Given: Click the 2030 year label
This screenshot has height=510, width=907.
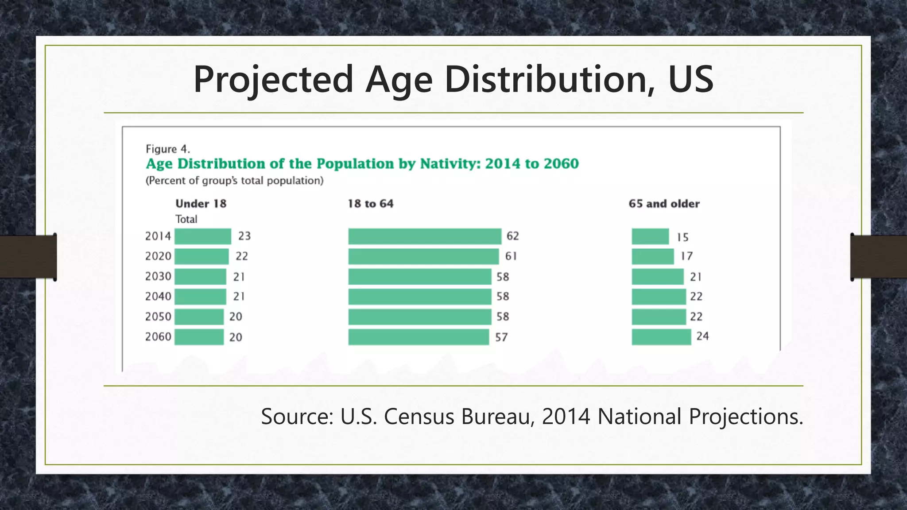Looking at the screenshot, I should (158, 277).
